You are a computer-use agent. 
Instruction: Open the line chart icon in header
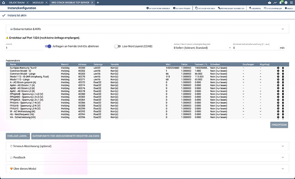point(275,3)
